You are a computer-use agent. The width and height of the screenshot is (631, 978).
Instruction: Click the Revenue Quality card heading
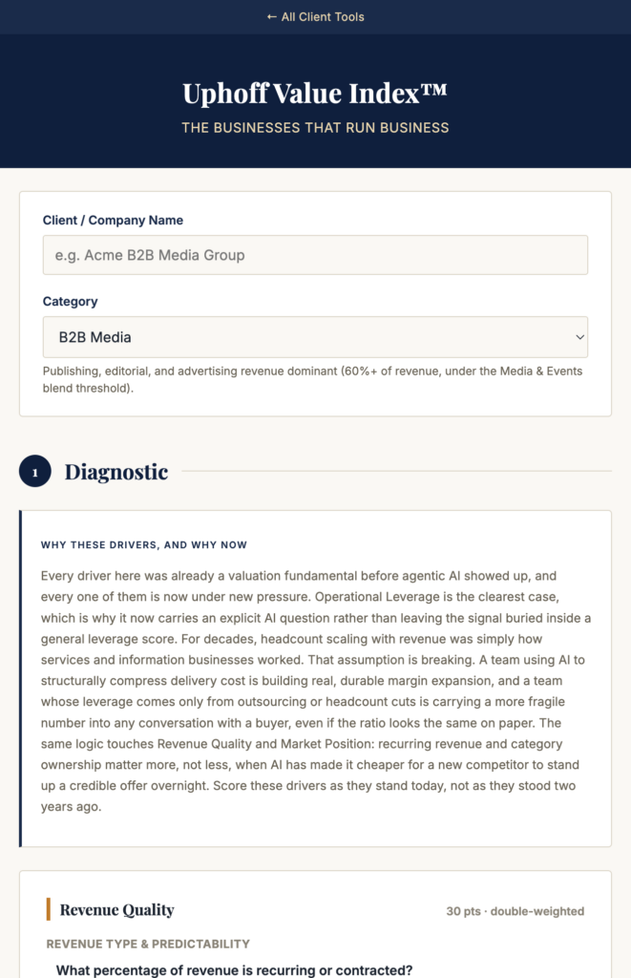(x=117, y=910)
